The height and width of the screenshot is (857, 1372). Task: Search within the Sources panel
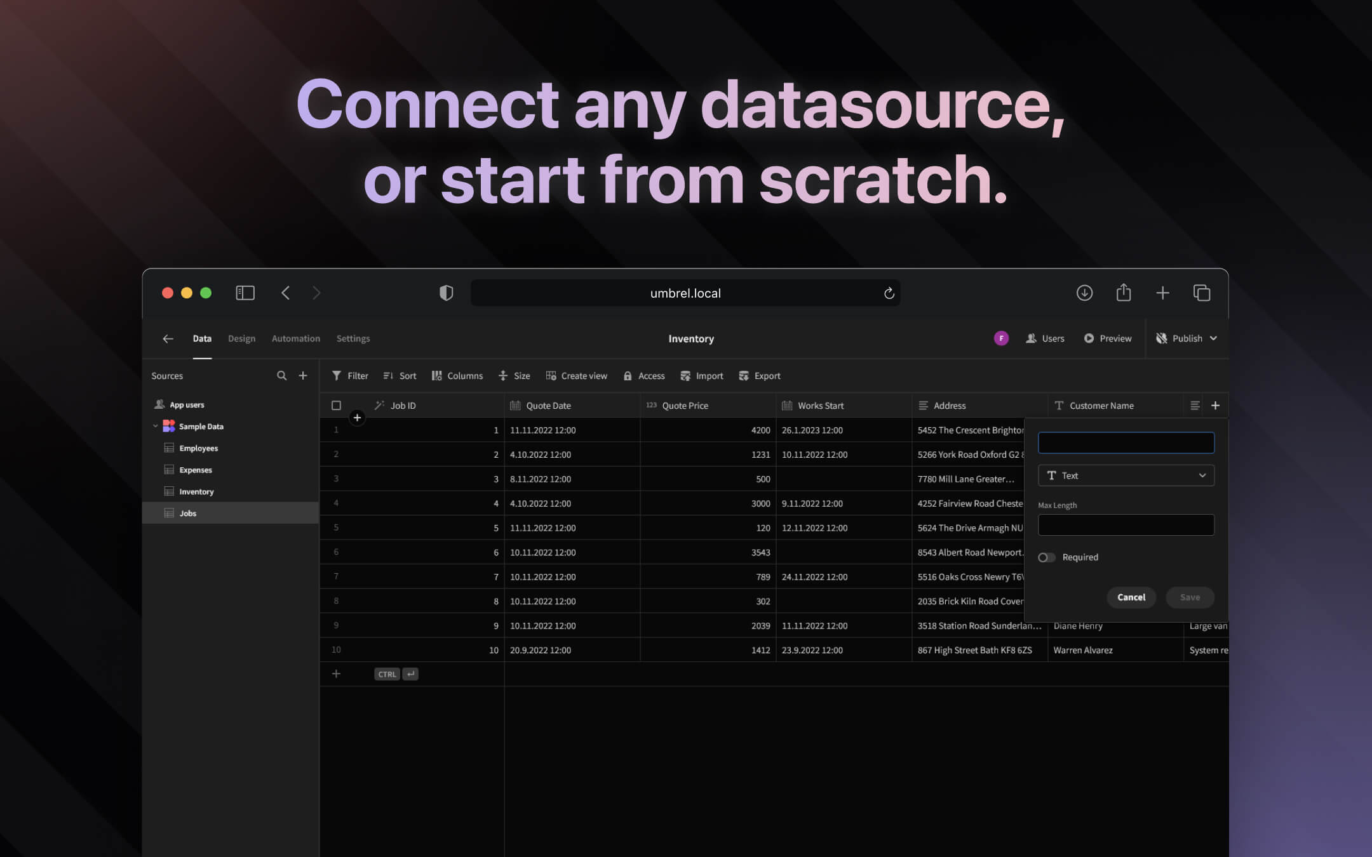point(281,375)
